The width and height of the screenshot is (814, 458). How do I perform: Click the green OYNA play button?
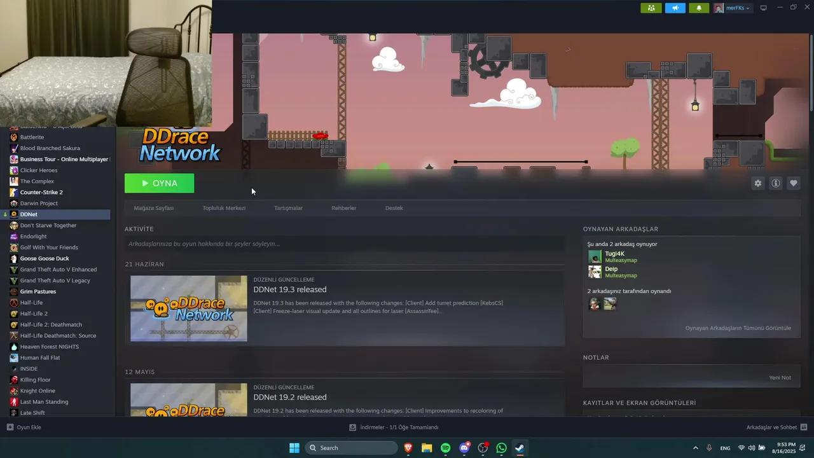pos(160,183)
